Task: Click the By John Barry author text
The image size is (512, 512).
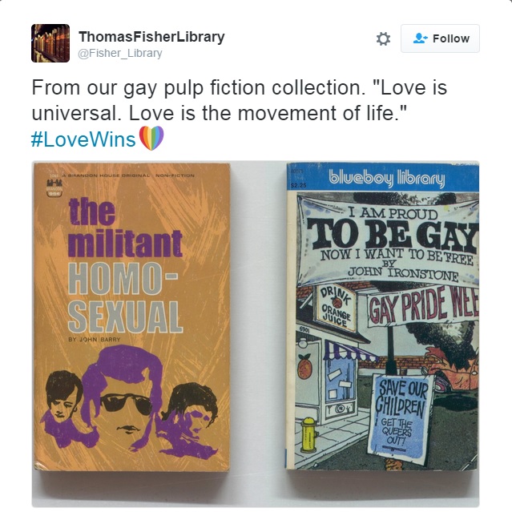Action: 95,340
